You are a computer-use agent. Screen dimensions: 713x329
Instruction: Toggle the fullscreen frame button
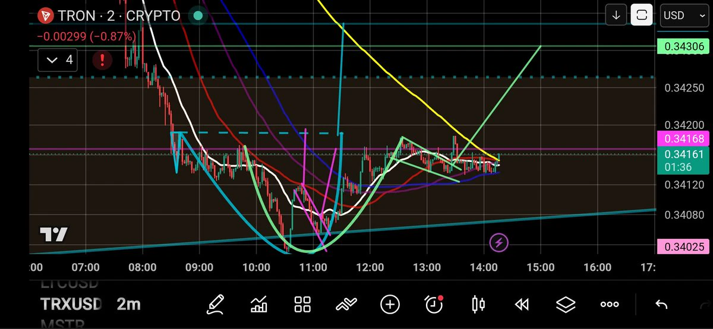click(x=642, y=15)
